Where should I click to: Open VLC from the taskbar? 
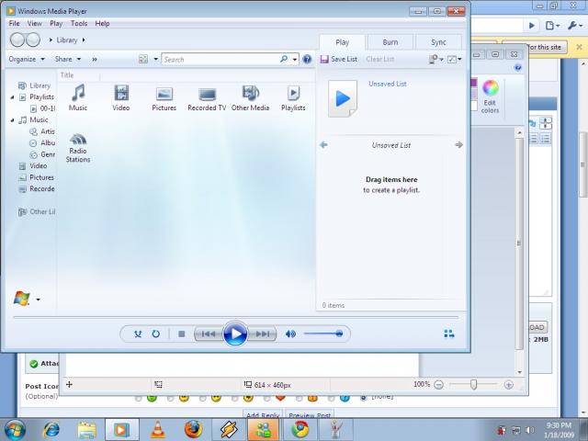(x=158, y=430)
